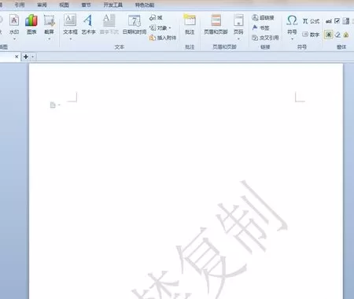The width and height of the screenshot is (354, 299).
Task: Click the abl text form field icon
Action: click(x=329, y=21)
